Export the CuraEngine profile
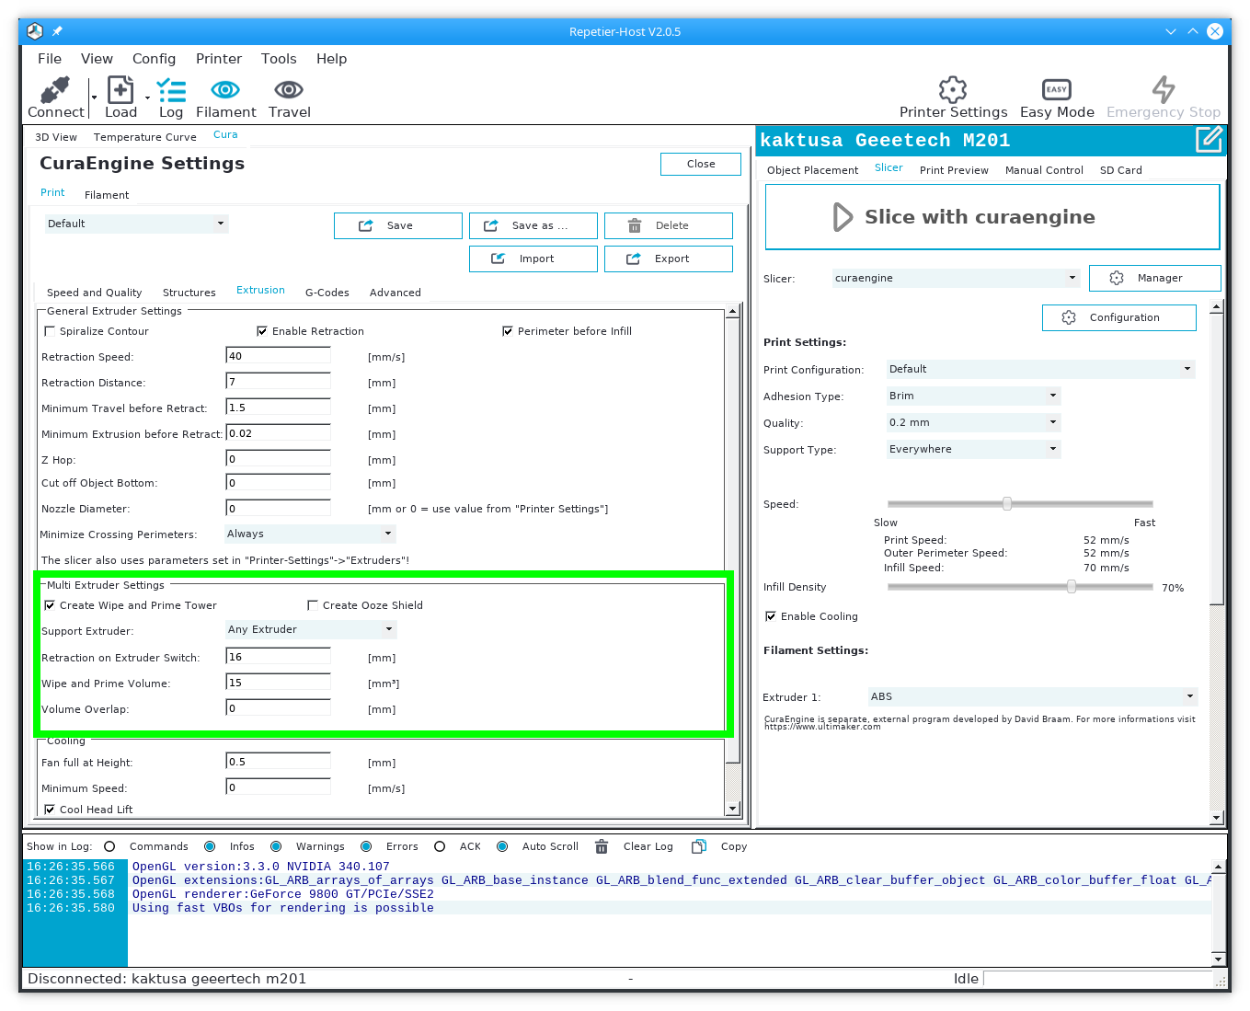Image resolution: width=1250 pixels, height=1011 pixels. 669,258
